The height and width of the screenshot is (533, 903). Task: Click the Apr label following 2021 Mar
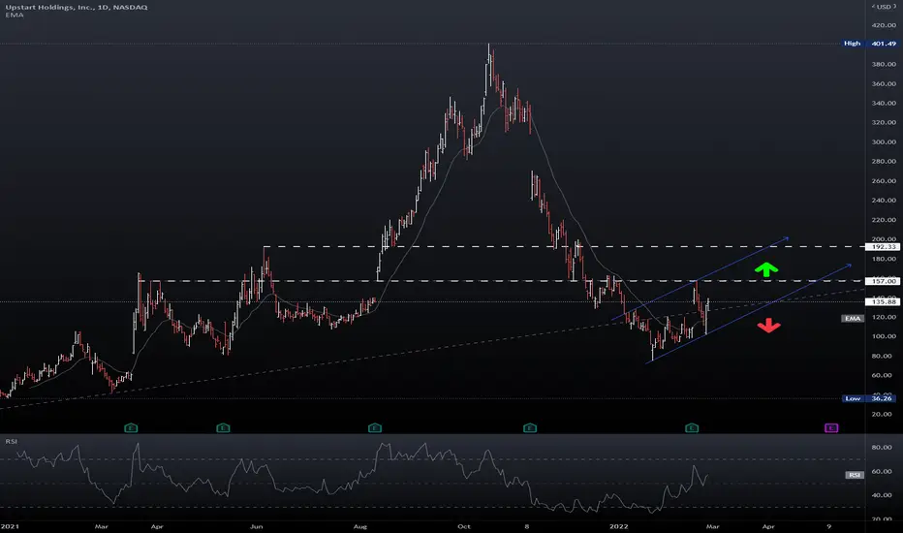157,526
